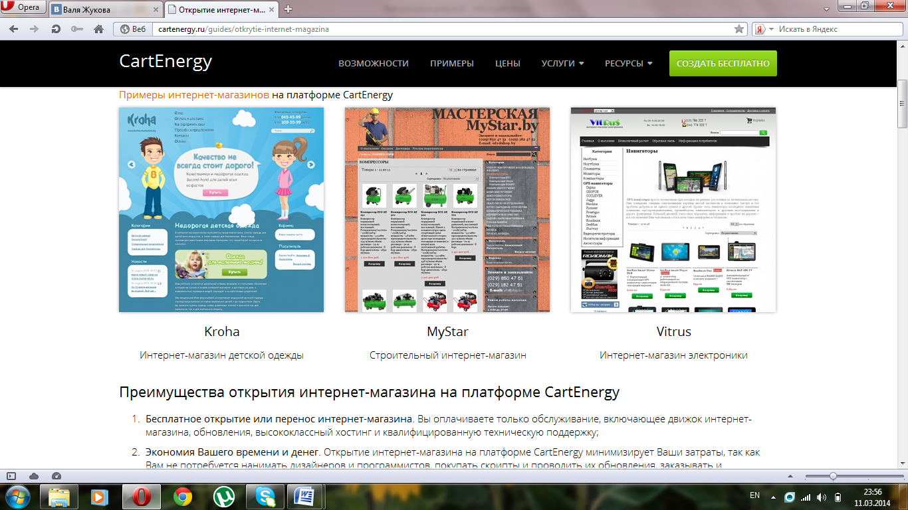Go back to the previous page
This screenshot has height=510, width=908.
pyautogui.click(x=14, y=29)
